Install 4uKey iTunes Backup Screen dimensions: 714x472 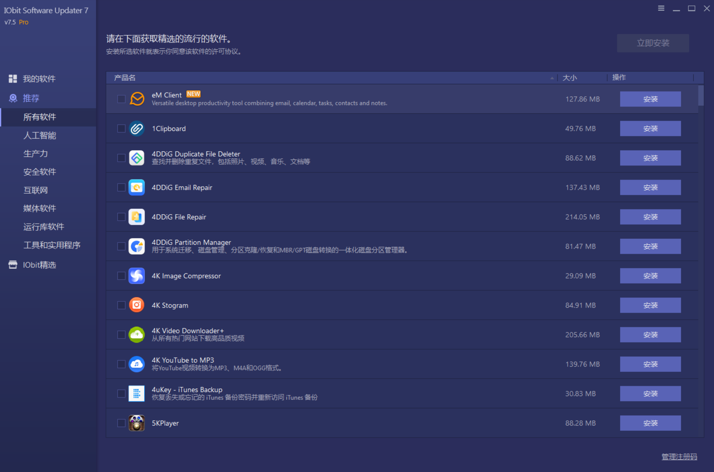tap(650, 394)
